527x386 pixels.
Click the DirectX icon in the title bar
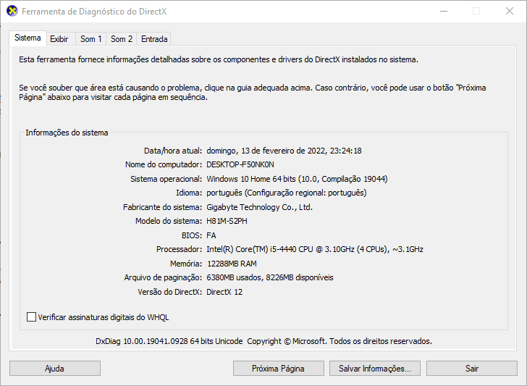tap(12, 12)
